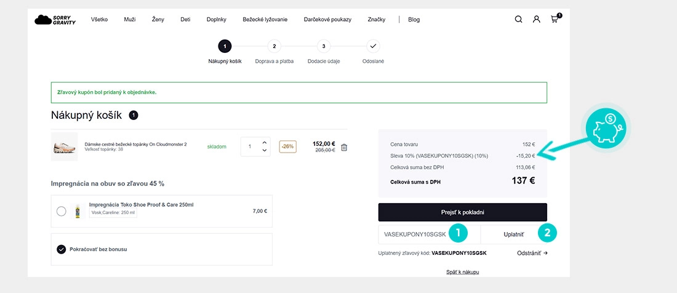Click the 7,00 € impregnation price

pos(260,212)
